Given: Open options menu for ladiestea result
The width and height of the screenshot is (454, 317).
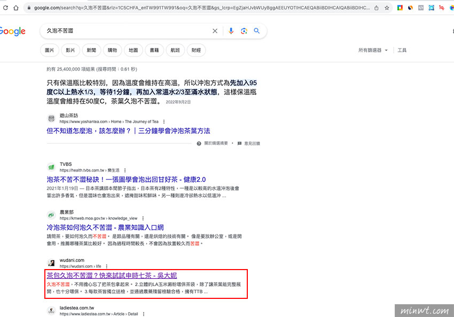Looking at the screenshot, I should coord(143,314).
